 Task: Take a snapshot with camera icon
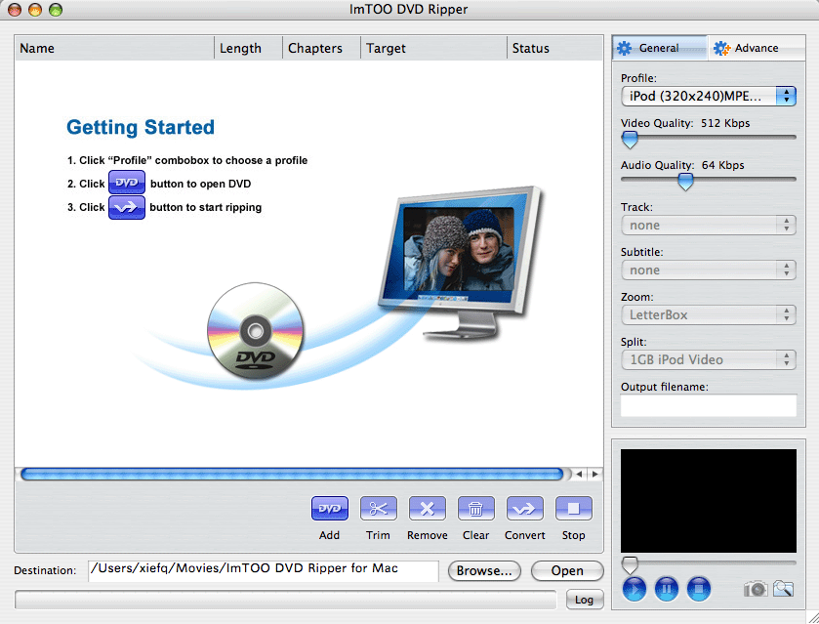pyautogui.click(x=755, y=589)
